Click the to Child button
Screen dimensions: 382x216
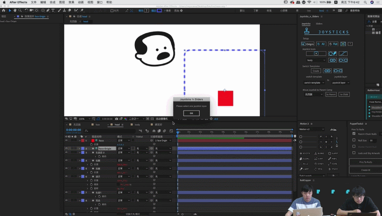(x=344, y=94)
